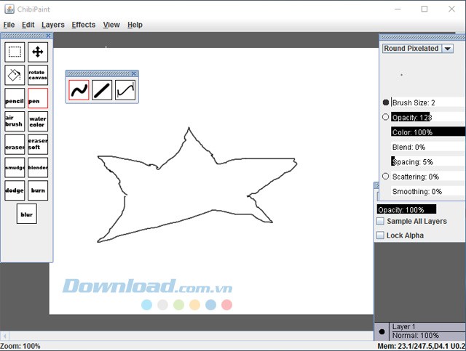Click the brush panel title grip bar

click(423, 37)
